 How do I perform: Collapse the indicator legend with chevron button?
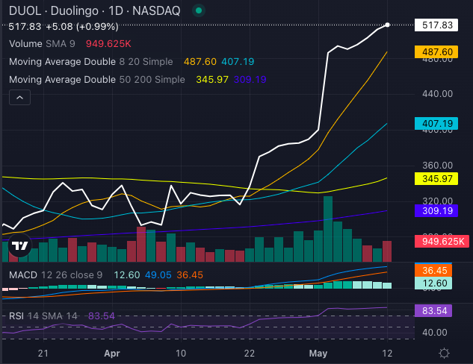pos(19,98)
